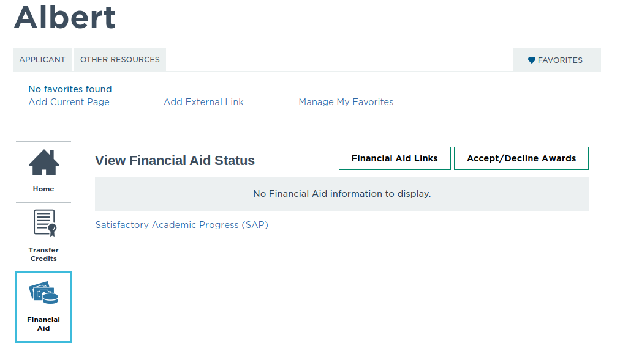620x352 pixels.
Task: Click the Add External Link option
Action: tap(203, 102)
